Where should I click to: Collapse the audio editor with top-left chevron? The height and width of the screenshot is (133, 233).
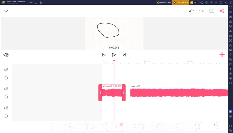[x=6, y=11]
